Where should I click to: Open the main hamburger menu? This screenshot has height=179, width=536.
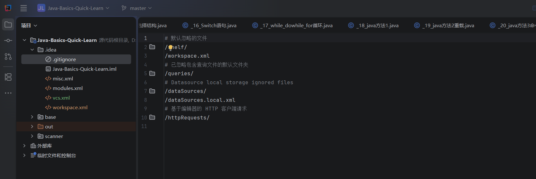tap(23, 8)
